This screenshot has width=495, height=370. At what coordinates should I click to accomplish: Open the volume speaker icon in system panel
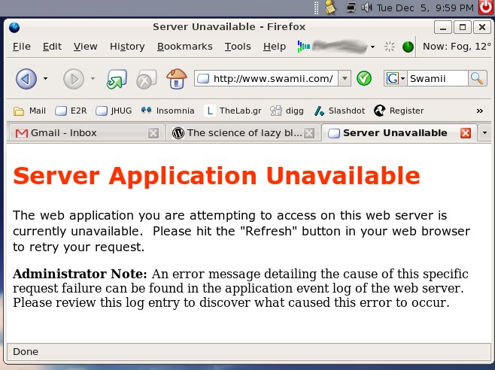[x=366, y=8]
